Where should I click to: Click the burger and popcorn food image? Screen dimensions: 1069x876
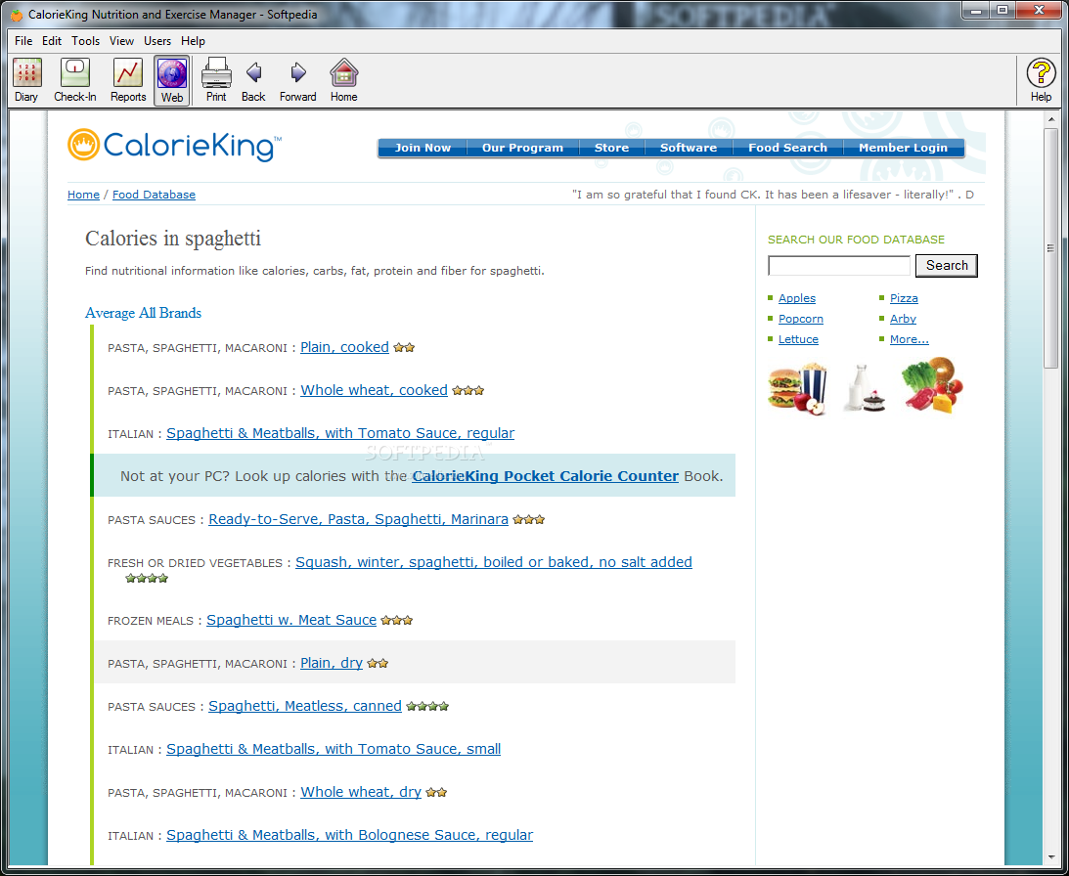tap(798, 388)
